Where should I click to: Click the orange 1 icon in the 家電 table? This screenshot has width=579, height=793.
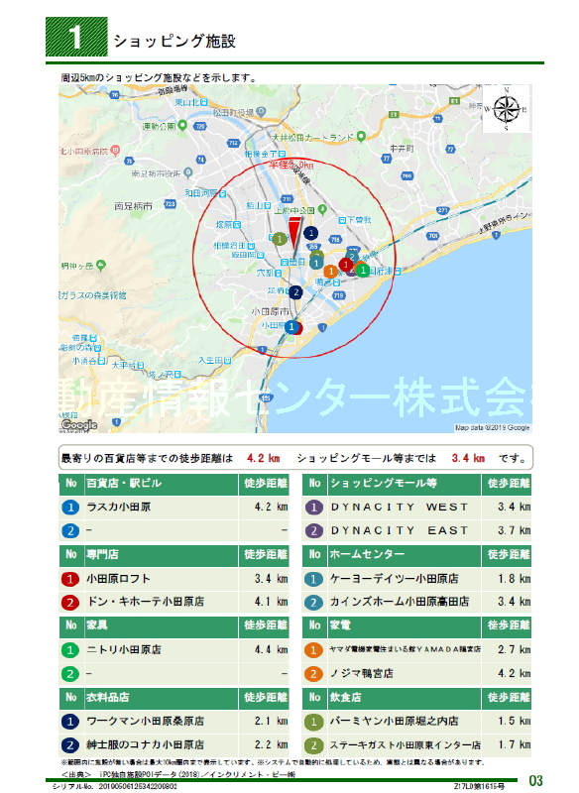pyautogui.click(x=313, y=650)
